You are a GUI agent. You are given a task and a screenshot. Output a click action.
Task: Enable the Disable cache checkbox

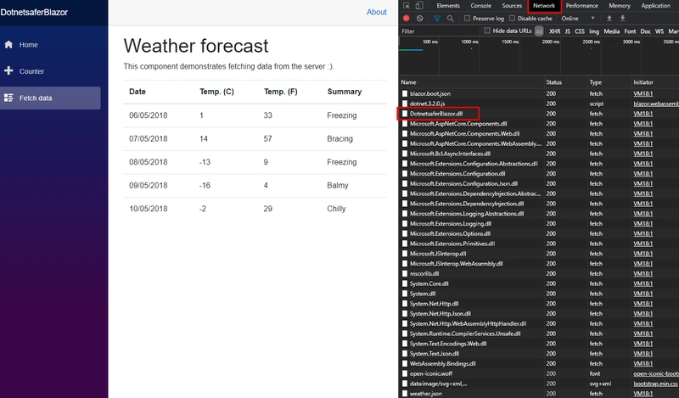click(513, 18)
